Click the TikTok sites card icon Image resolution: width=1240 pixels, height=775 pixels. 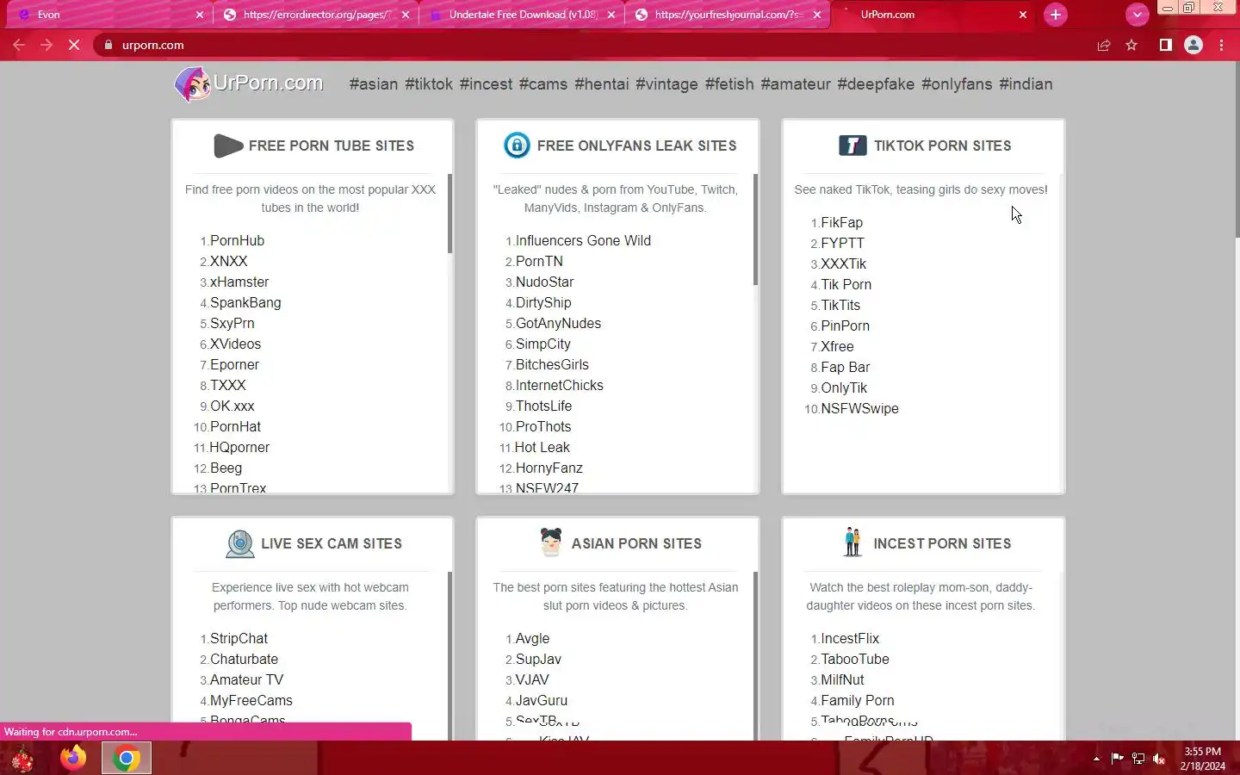click(852, 146)
